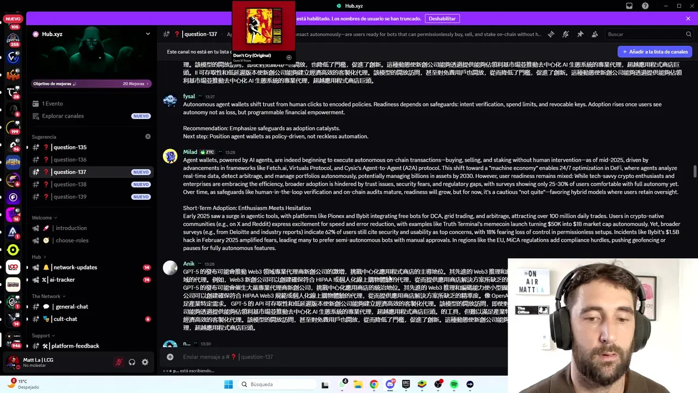Open Epic Games Launcher from the taskbar
The width and height of the screenshot is (698, 393).
pyautogui.click(x=406, y=384)
